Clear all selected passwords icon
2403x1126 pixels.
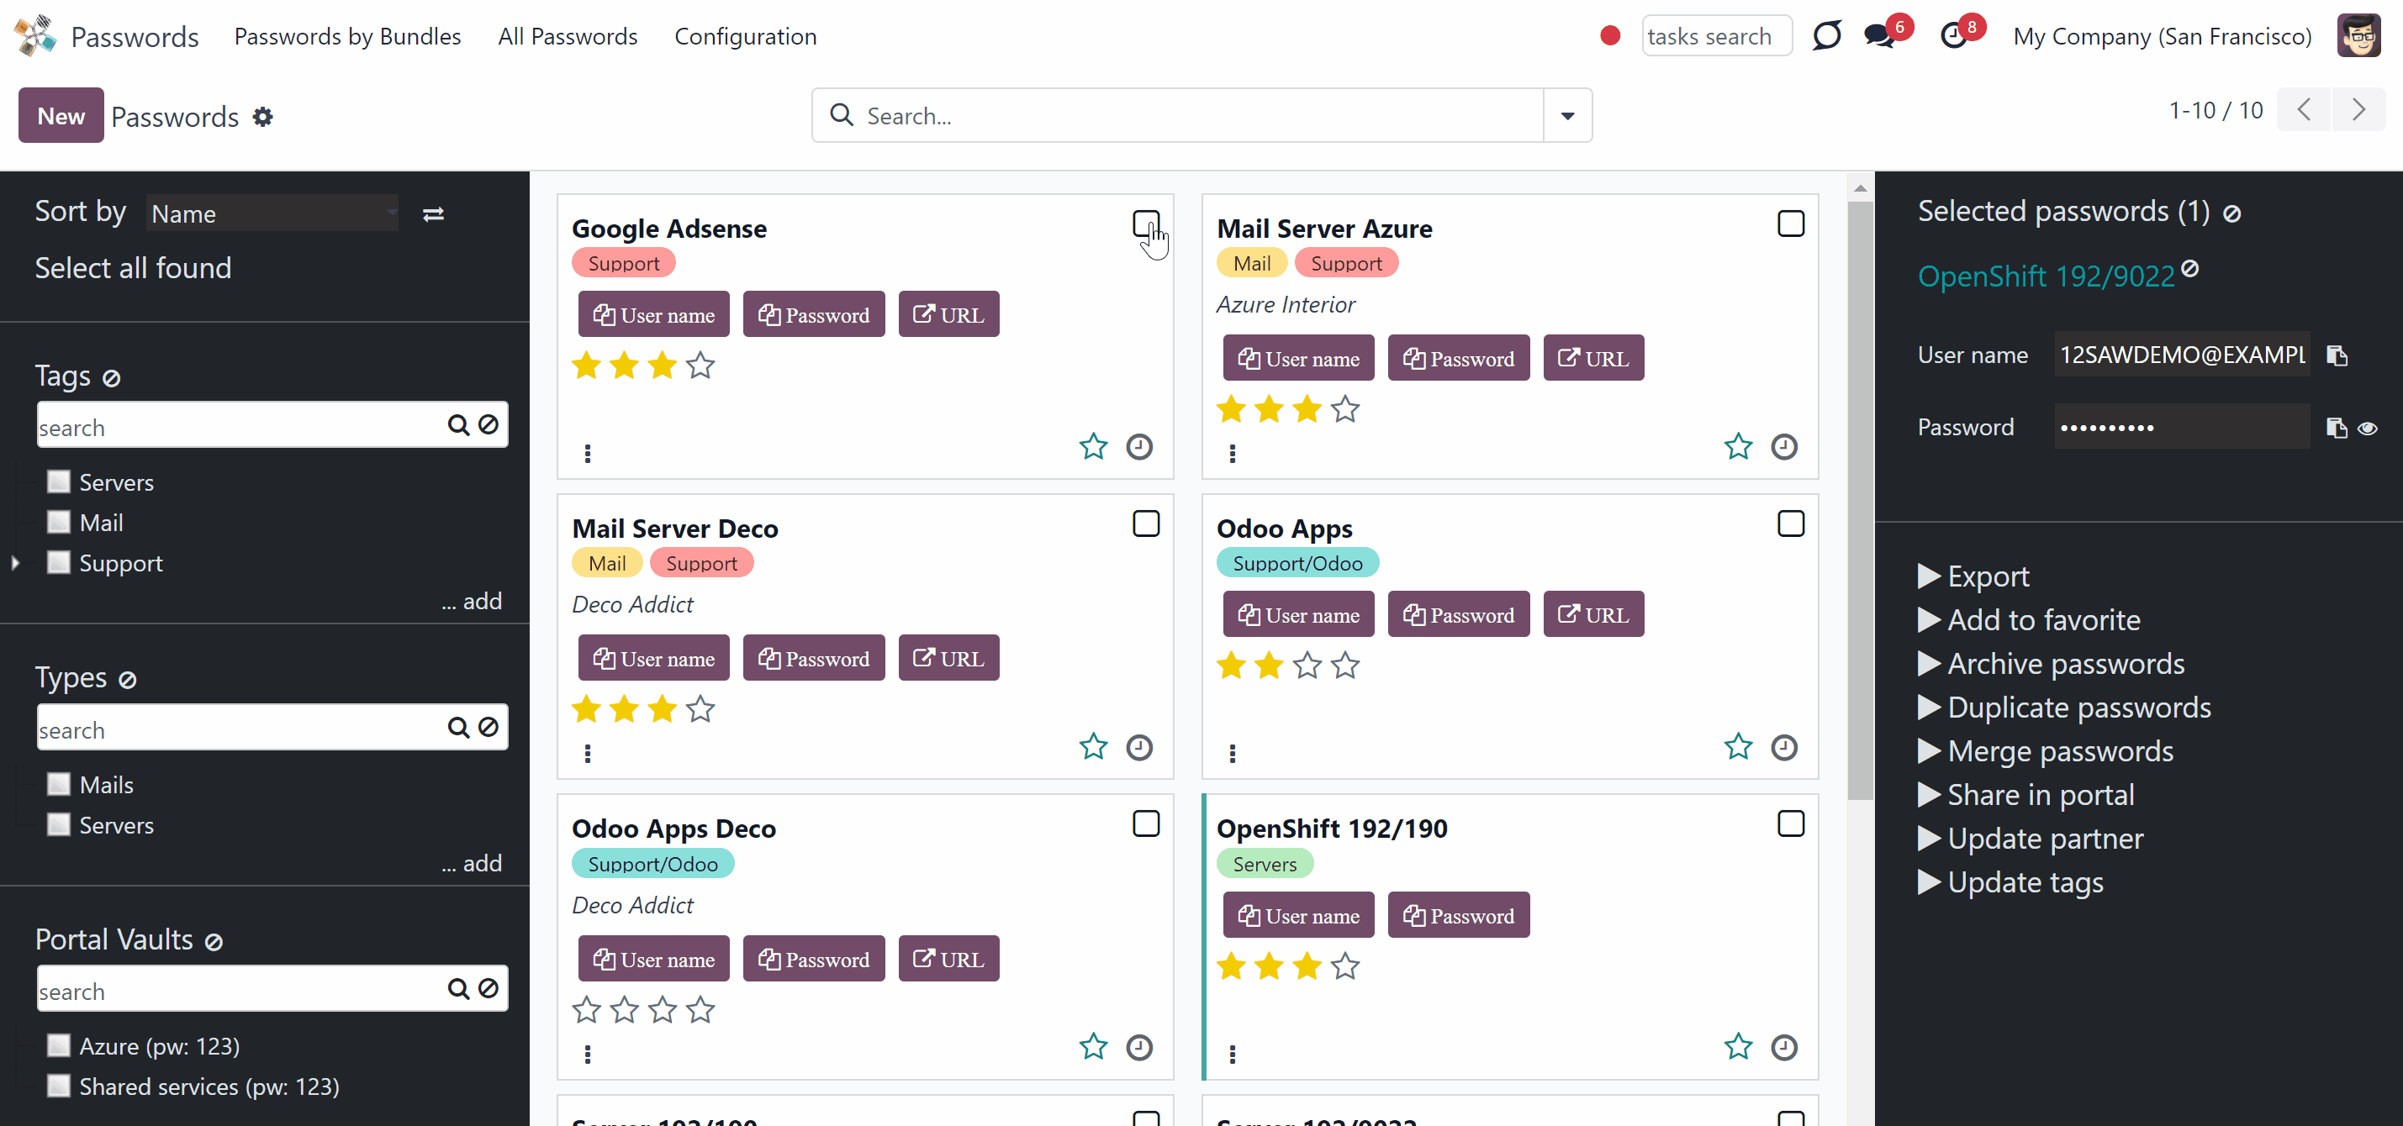(2232, 213)
